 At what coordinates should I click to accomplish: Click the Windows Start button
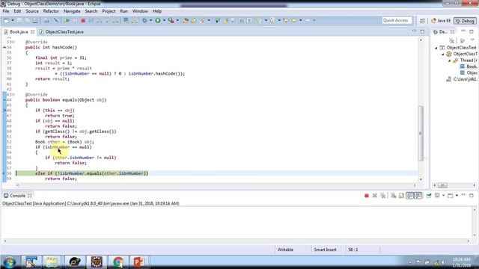(9, 262)
